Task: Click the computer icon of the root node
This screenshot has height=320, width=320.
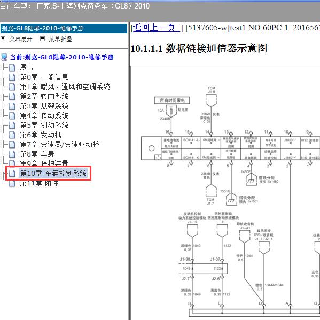Action: click(4, 57)
